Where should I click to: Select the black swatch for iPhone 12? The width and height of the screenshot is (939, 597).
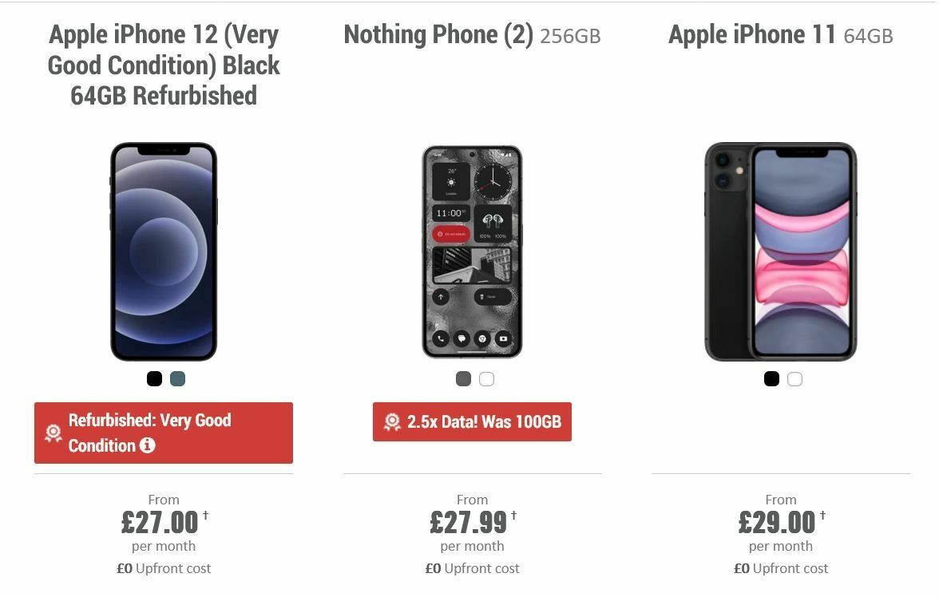tap(153, 379)
